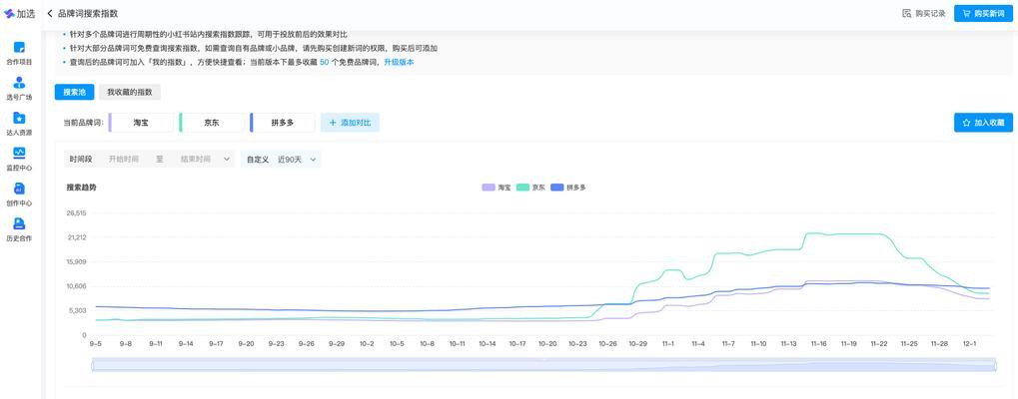Screen dimensions: 1018x399
Task: Open 创作中心 in the sidebar
Action: (x=19, y=195)
